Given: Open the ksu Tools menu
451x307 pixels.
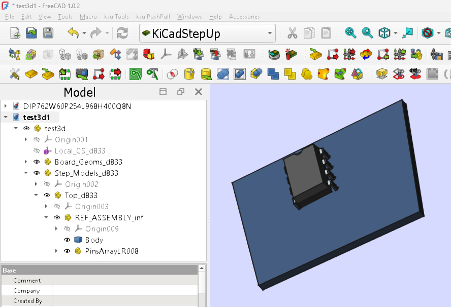Looking at the screenshot, I should (116, 17).
